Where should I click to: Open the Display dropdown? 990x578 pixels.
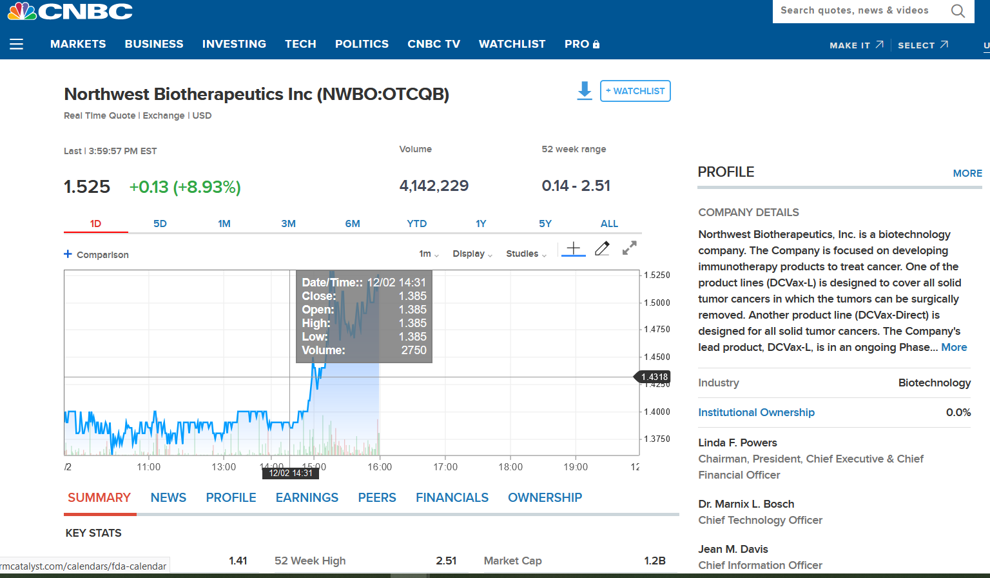472,254
